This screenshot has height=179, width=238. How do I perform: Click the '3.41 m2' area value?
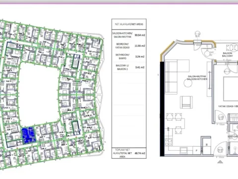click(140, 67)
